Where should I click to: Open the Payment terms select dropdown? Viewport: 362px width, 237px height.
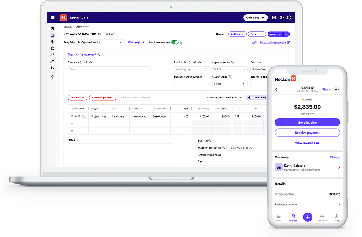point(230,69)
